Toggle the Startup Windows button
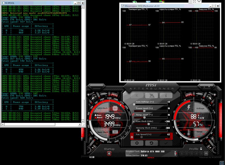This screenshot has height=165, width=225. (x=109, y=153)
